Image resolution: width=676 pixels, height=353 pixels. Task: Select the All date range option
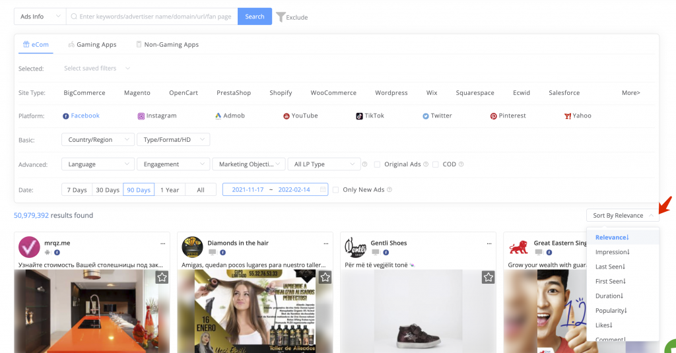(x=201, y=189)
